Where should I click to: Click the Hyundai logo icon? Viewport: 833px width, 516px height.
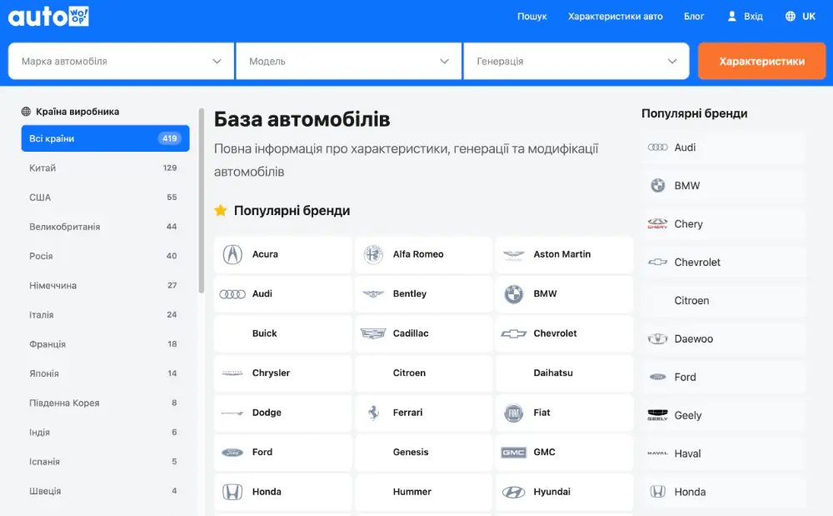click(514, 492)
